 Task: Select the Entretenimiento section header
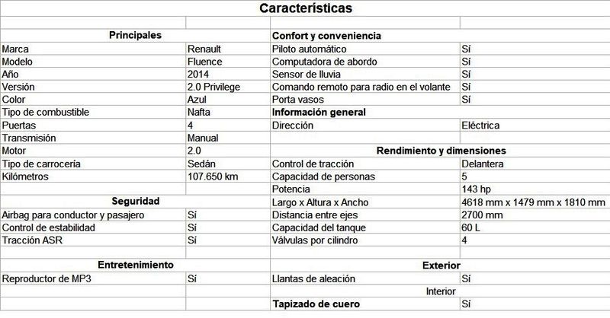click(134, 265)
